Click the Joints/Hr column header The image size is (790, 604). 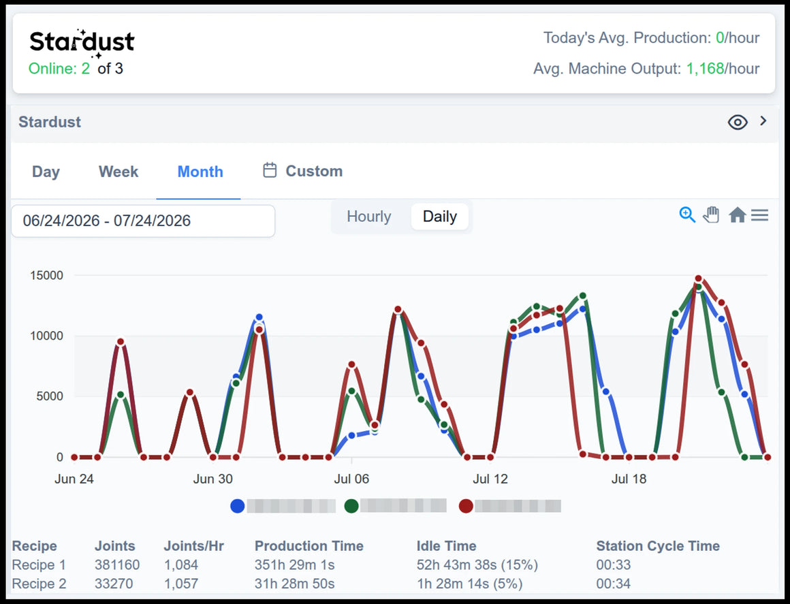194,545
